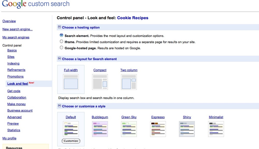Click the Full-width layout link text
This screenshot has width=259, height=149.
[71, 70]
